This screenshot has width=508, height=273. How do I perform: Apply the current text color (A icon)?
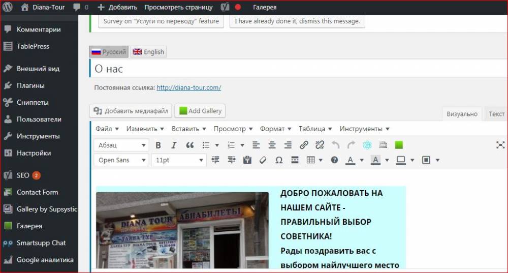[350, 160]
